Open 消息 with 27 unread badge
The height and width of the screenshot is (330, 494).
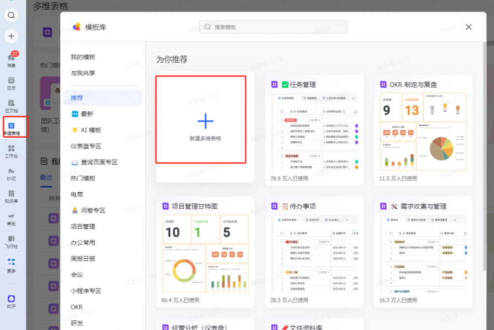(x=12, y=60)
